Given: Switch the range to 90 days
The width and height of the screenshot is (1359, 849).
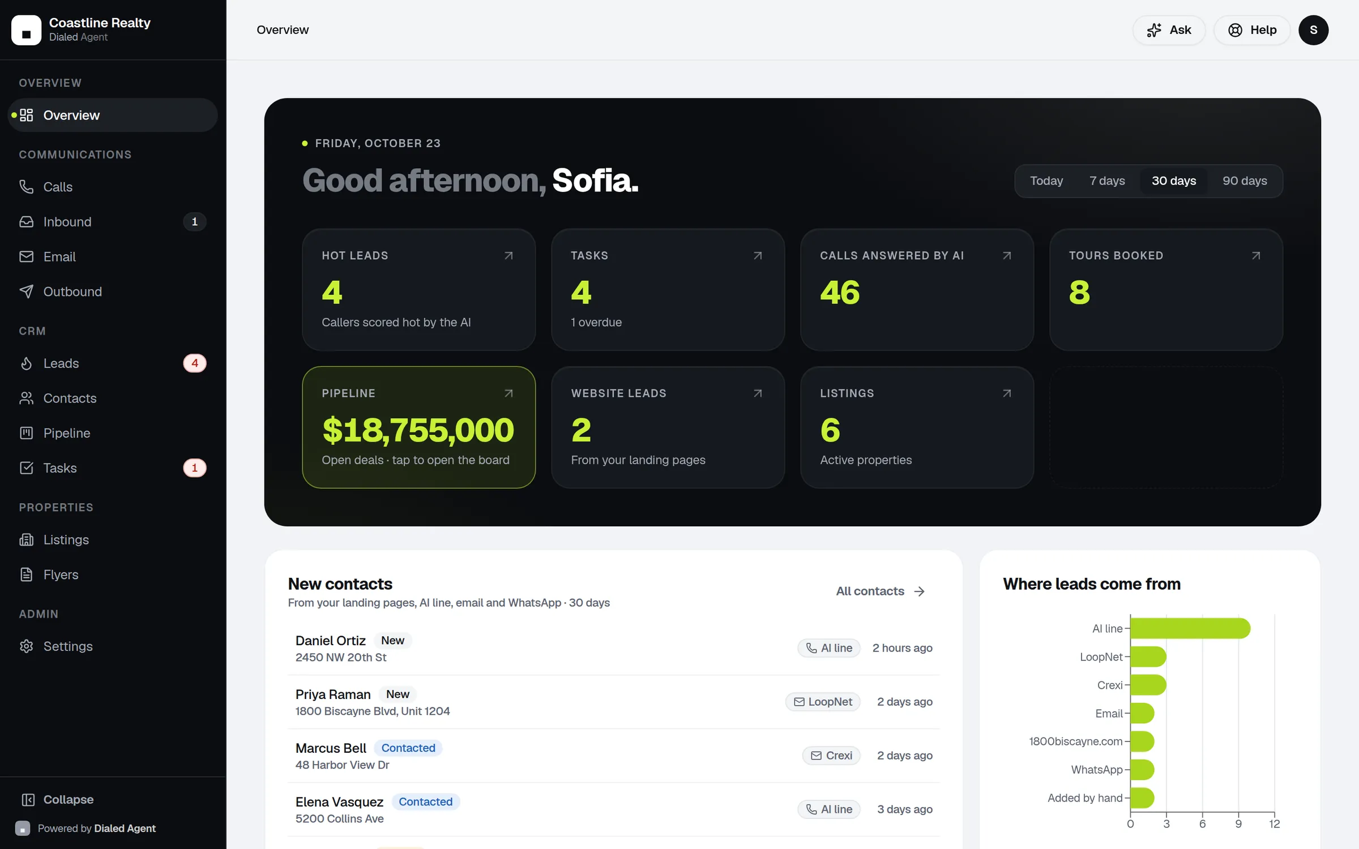Looking at the screenshot, I should [x=1245, y=181].
